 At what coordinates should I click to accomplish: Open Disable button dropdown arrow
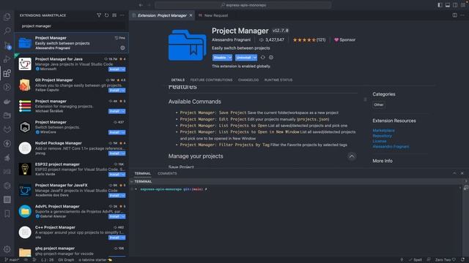point(230,58)
